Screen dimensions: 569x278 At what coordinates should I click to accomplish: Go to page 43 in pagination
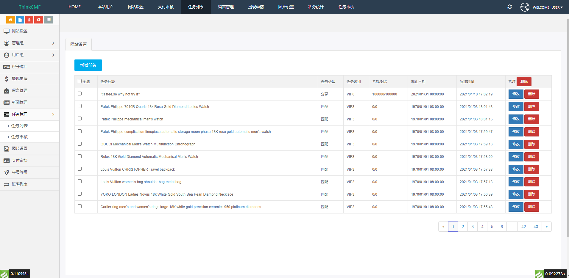[x=536, y=227]
